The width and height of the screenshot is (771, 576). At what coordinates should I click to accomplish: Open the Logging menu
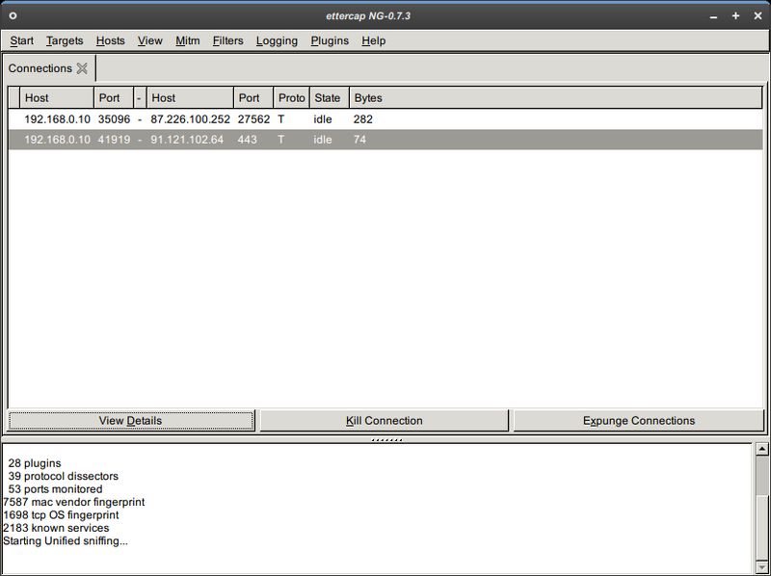point(277,40)
